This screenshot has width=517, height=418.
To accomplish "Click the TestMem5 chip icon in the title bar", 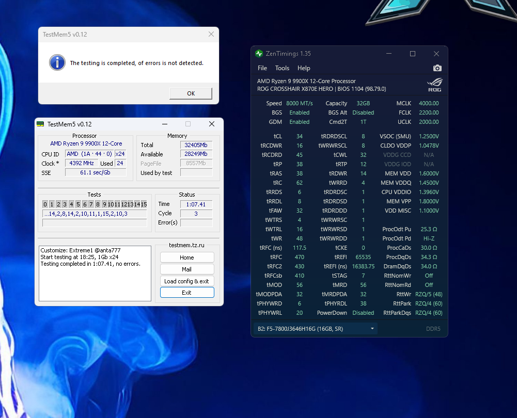I will (x=40, y=124).
